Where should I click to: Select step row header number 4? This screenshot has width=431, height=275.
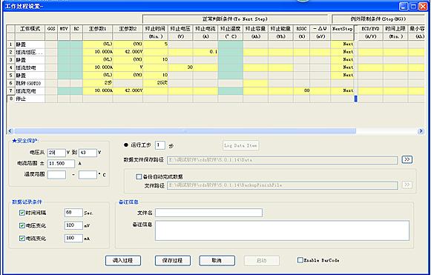[x=11, y=67]
